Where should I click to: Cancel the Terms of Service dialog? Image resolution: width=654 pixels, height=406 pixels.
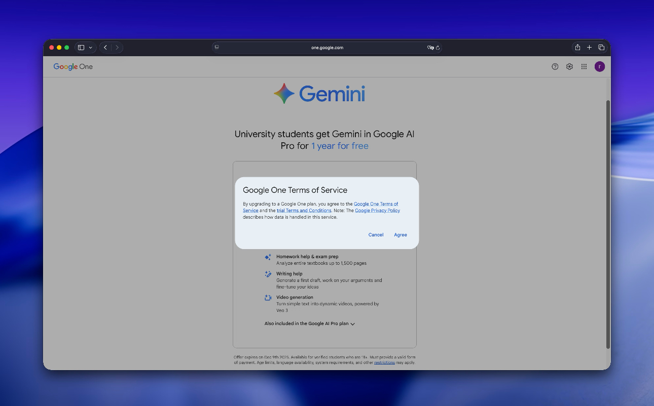[376, 235]
